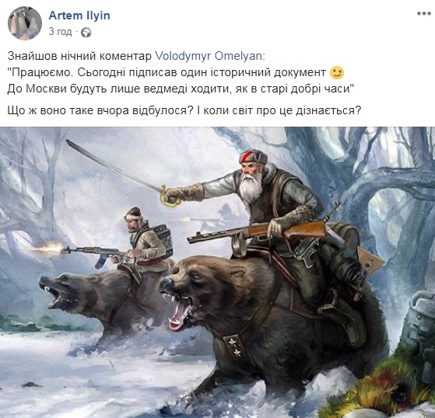Click the question line 'Що ж воно таке'
Screen dimensions: 435x418
[184, 110]
